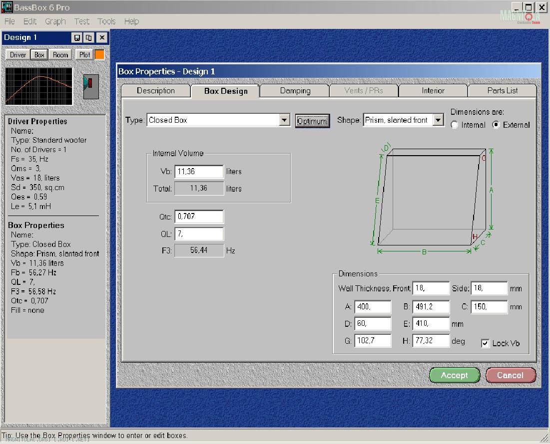Click the Plot button
550x444 pixels.
84,54
